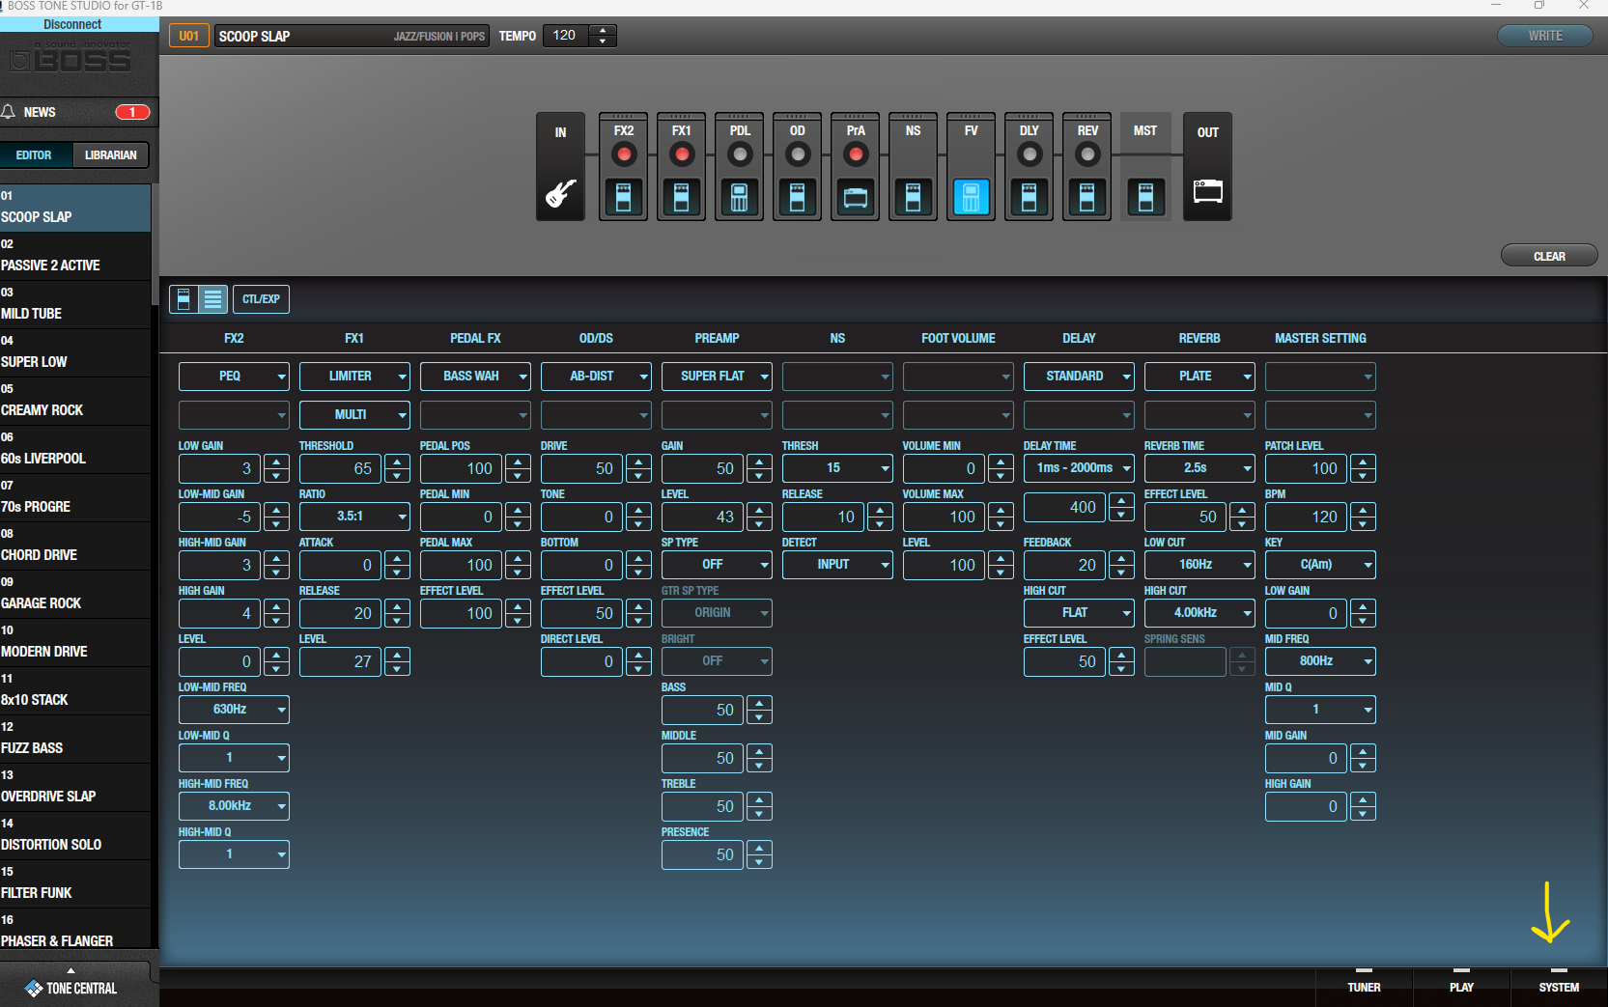Select patch 06 60s LIVERPOOL
1608x1007 pixels.
pyautogui.click(x=75, y=450)
